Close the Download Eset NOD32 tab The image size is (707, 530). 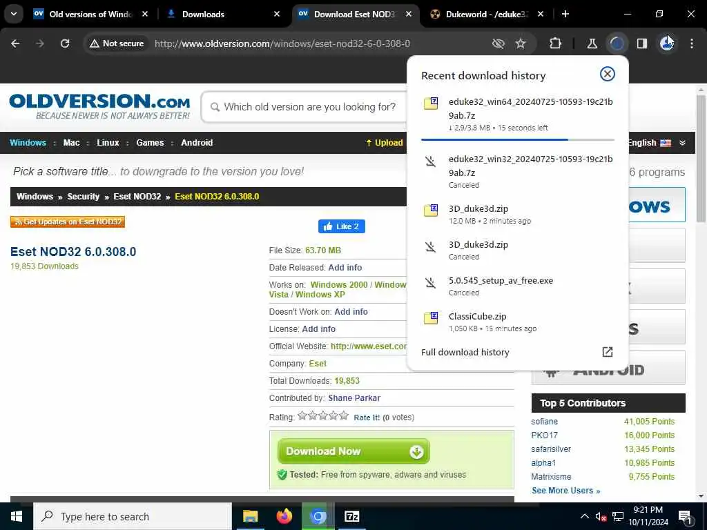point(409,14)
